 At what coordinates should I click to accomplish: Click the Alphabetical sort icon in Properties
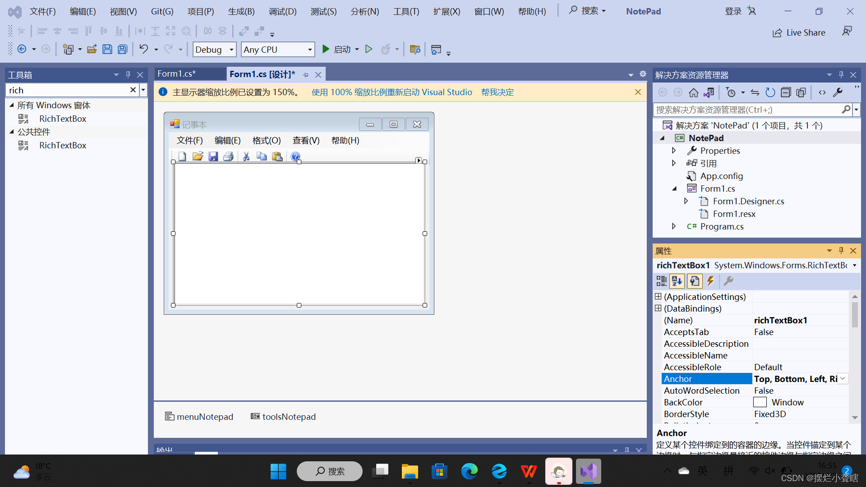[677, 281]
